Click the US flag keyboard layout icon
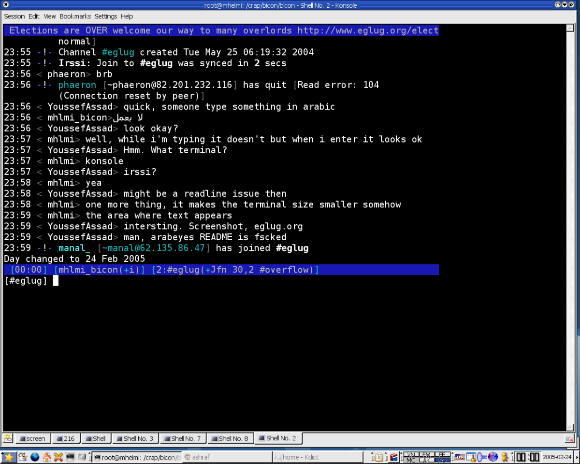 click(x=459, y=457)
